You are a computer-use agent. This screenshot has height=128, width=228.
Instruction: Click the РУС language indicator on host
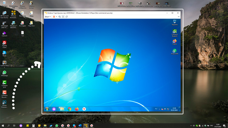(x=211, y=126)
